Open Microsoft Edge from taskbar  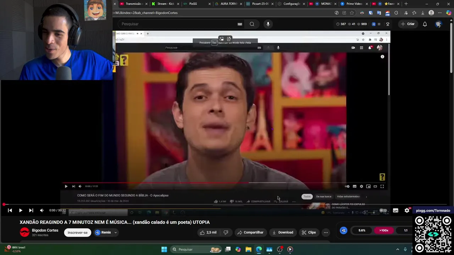[259, 249]
